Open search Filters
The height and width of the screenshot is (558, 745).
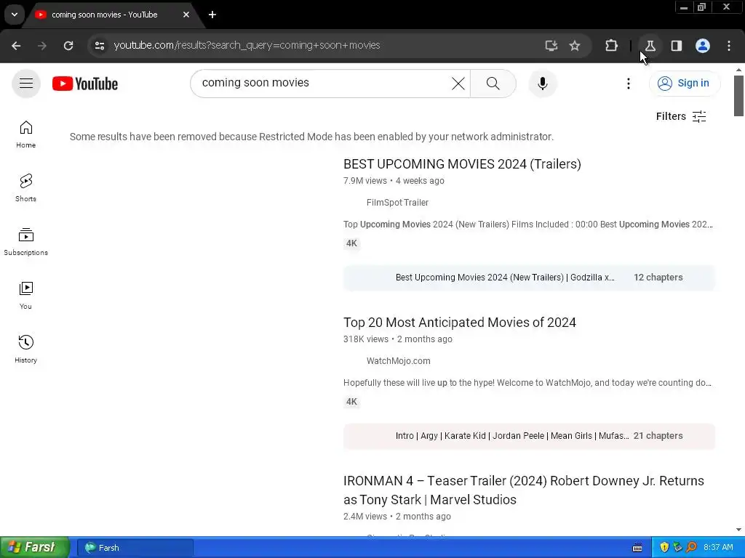tap(681, 116)
